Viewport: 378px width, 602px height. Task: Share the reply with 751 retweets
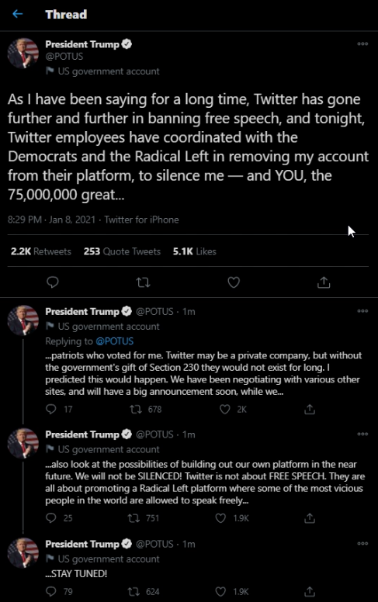coord(310,518)
